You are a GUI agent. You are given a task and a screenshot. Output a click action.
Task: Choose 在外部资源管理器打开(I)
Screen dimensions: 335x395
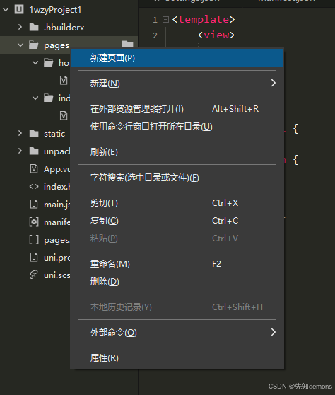177,109
